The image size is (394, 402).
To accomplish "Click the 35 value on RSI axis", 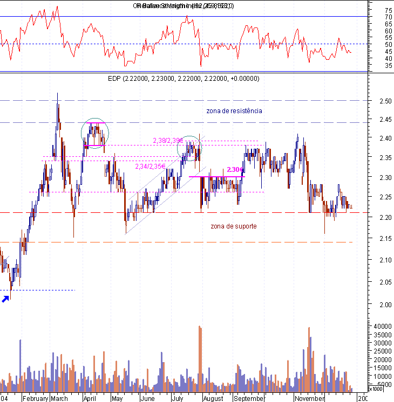I will [388, 66].
